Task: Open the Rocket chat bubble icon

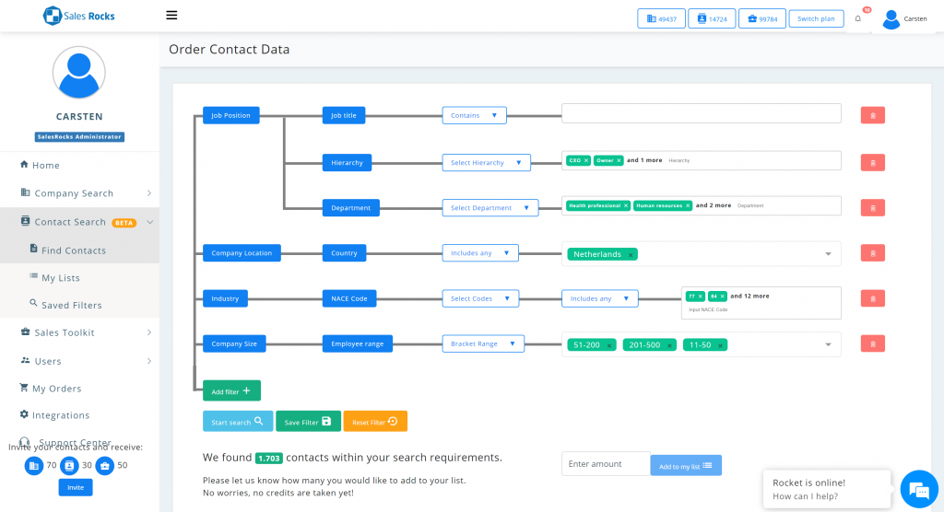Action: [x=917, y=488]
